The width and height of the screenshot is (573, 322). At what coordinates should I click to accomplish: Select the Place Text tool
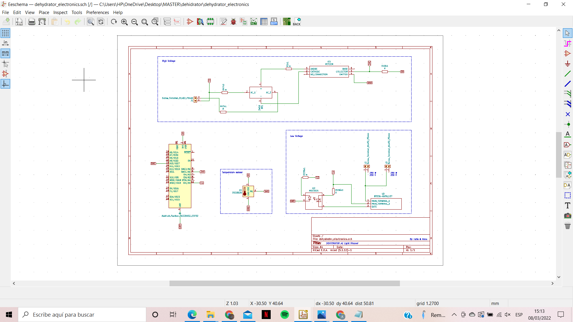568,205
